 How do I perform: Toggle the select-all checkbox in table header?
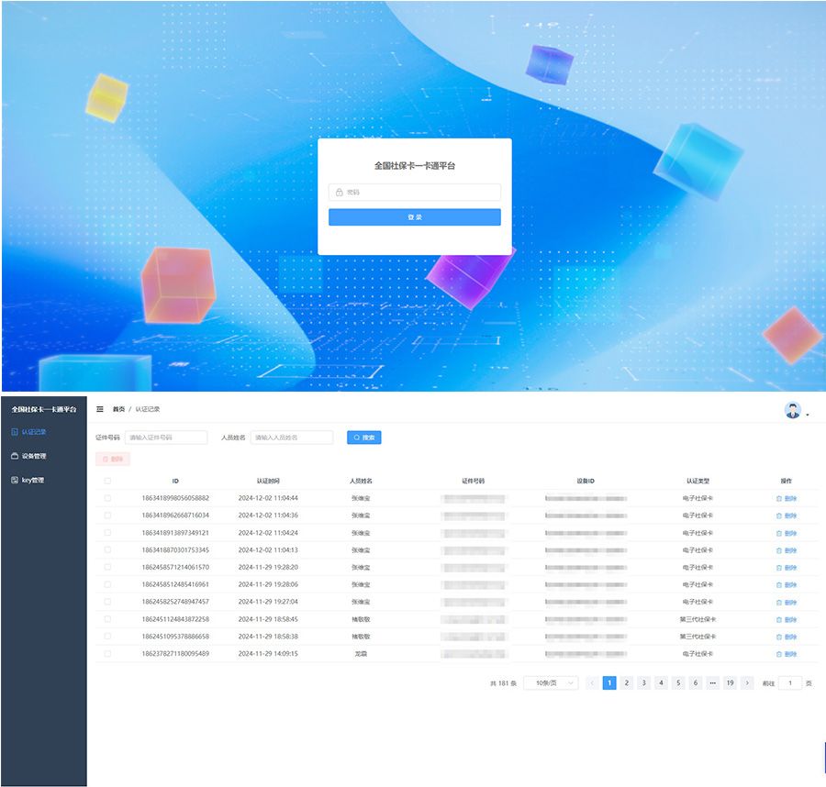pos(107,481)
